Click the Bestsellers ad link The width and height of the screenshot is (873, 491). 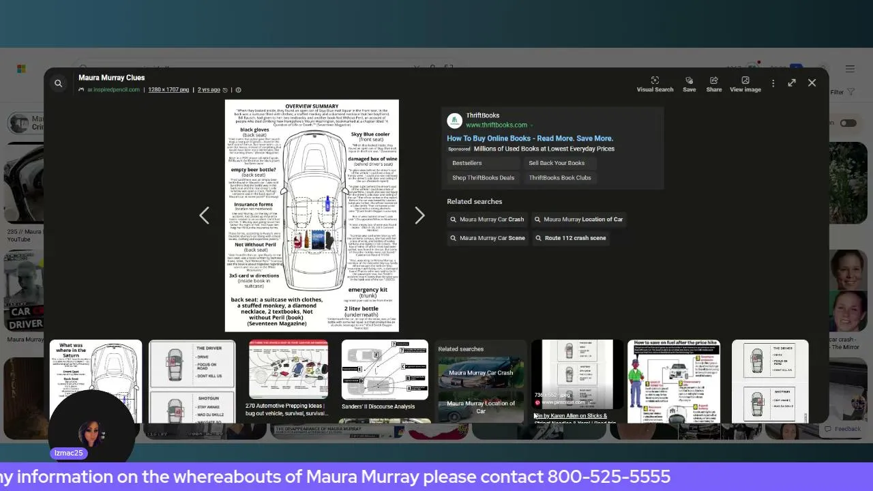click(483, 163)
